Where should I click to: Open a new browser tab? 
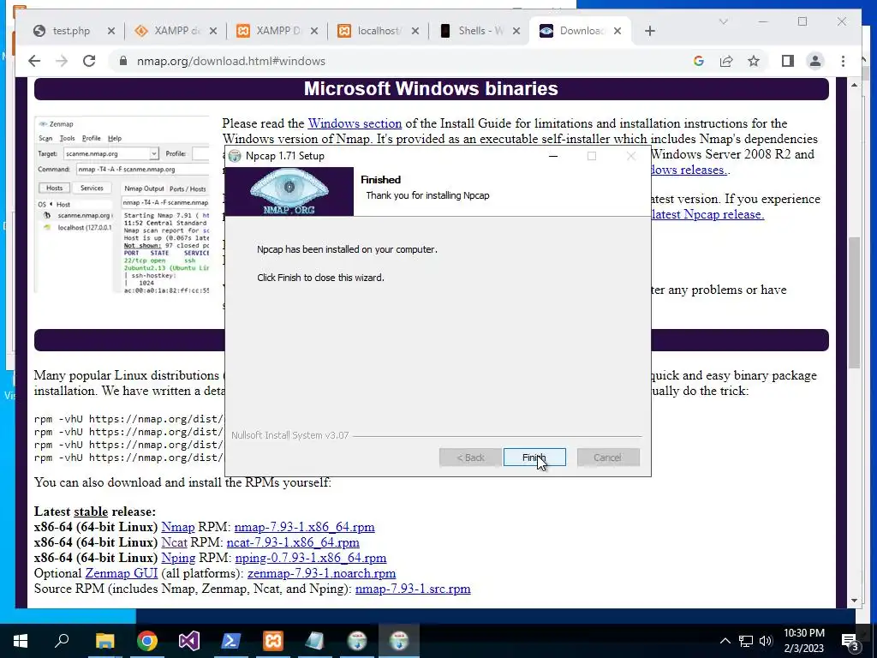click(x=649, y=31)
